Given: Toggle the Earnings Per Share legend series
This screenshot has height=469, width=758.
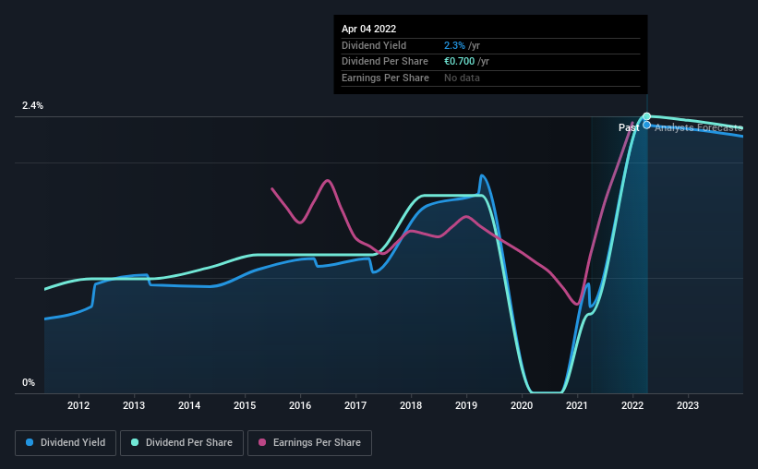Looking at the screenshot, I should pyautogui.click(x=309, y=443).
